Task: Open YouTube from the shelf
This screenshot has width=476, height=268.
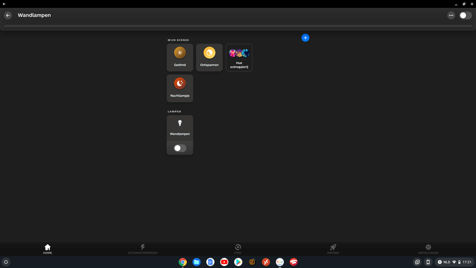Action: coord(224,262)
